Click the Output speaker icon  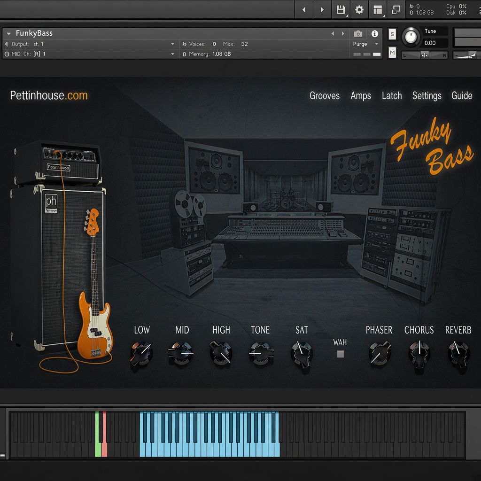coord(7,44)
